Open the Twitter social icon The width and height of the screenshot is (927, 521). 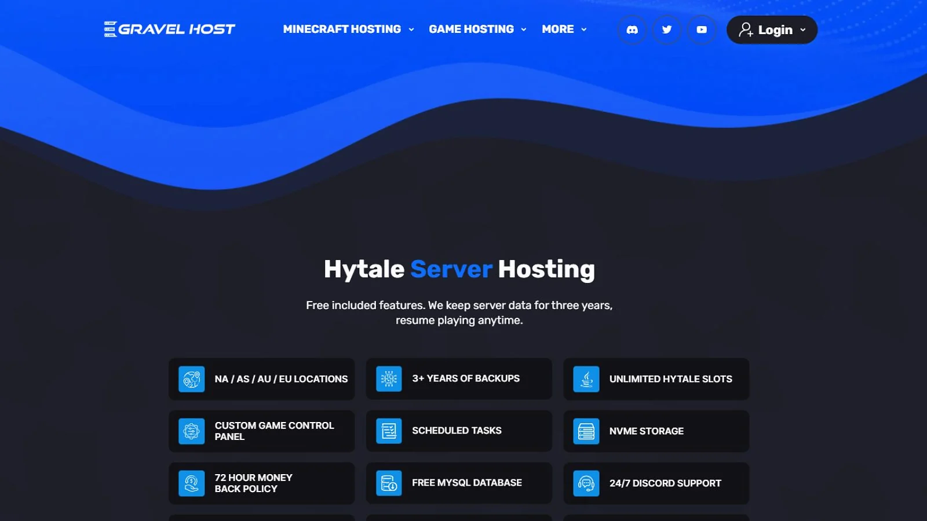[x=667, y=30]
